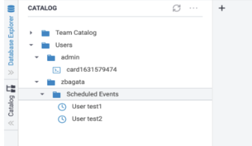Image resolution: width=252 pixels, height=146 pixels.
Task: Select the Users label
Action: (64, 45)
